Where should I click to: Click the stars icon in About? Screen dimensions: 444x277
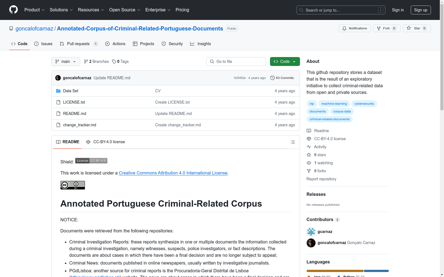click(309, 155)
